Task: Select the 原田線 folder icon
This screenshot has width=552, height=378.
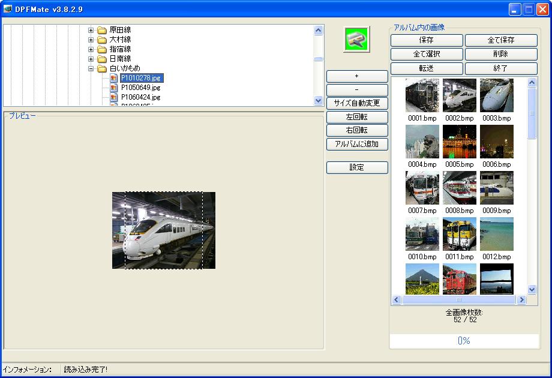Action: 102,30
